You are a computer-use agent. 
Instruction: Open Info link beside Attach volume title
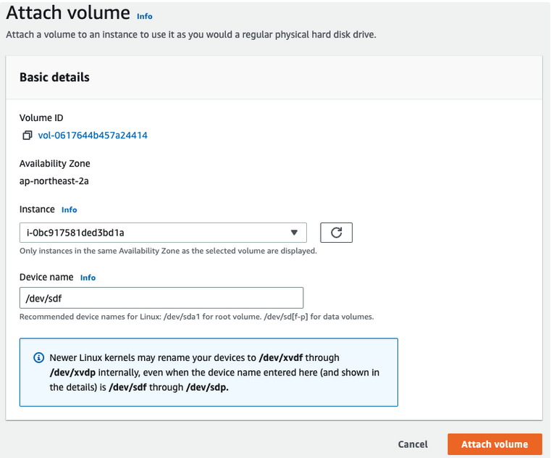click(145, 16)
